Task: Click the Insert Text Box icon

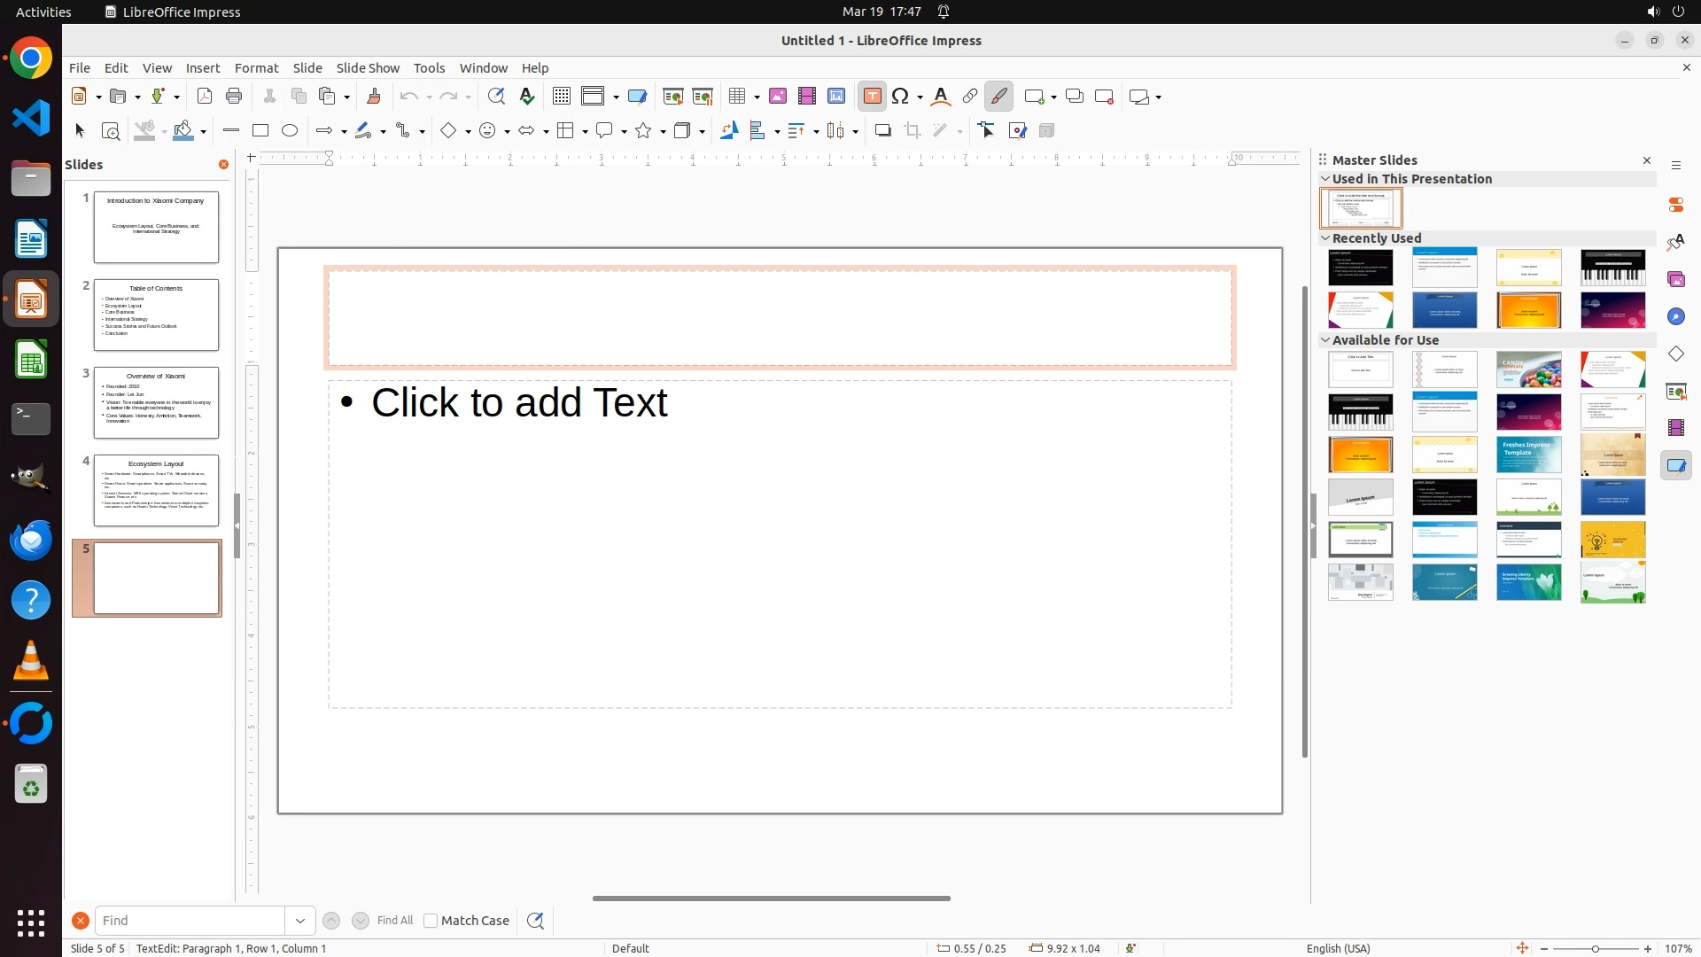Action: click(872, 97)
